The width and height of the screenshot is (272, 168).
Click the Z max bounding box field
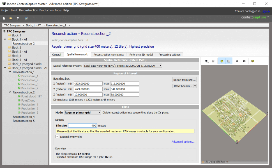[125, 95]
